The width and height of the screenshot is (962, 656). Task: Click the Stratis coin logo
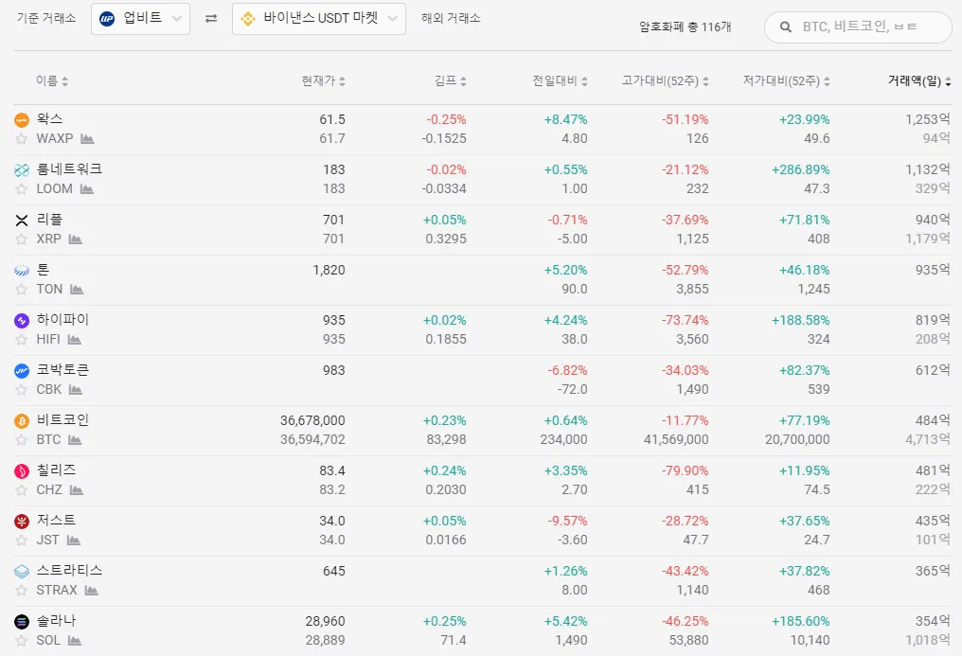coord(22,572)
